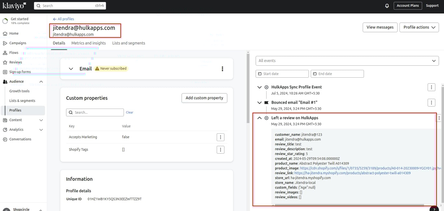Select Profiles in the sidebar
The image size is (444, 211).
[x=23, y=111]
